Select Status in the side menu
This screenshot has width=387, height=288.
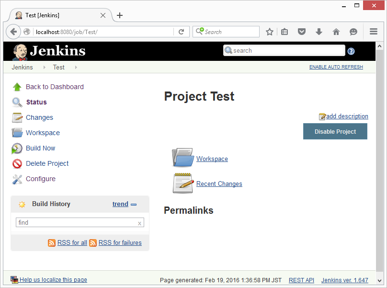[x=36, y=102]
